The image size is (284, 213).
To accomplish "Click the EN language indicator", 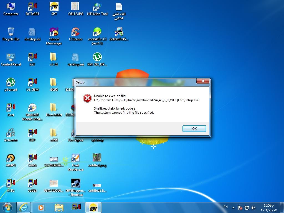I will (x=225, y=207).
